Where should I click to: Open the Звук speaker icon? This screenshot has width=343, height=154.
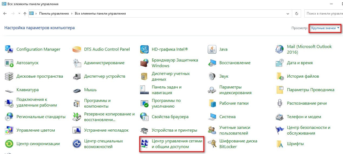pos(212,76)
